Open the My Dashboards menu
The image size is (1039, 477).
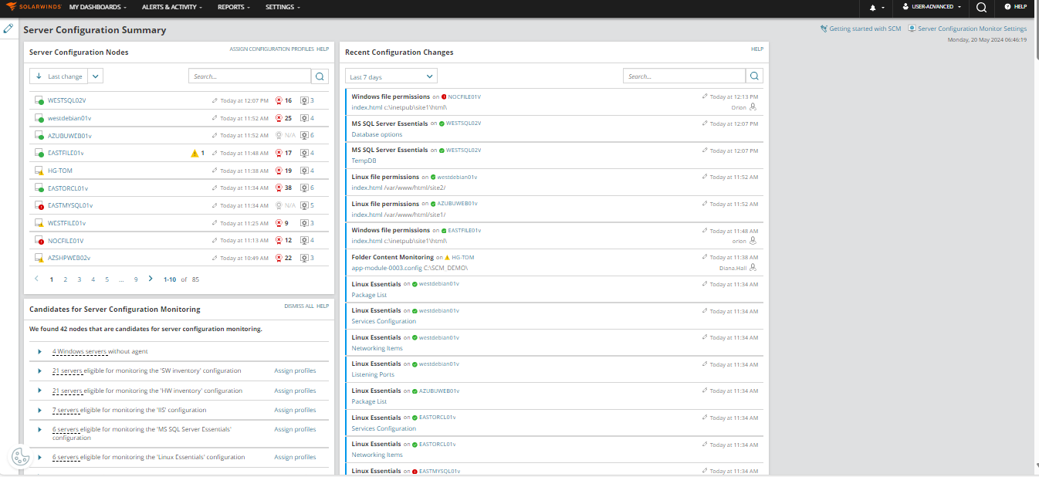tap(97, 7)
